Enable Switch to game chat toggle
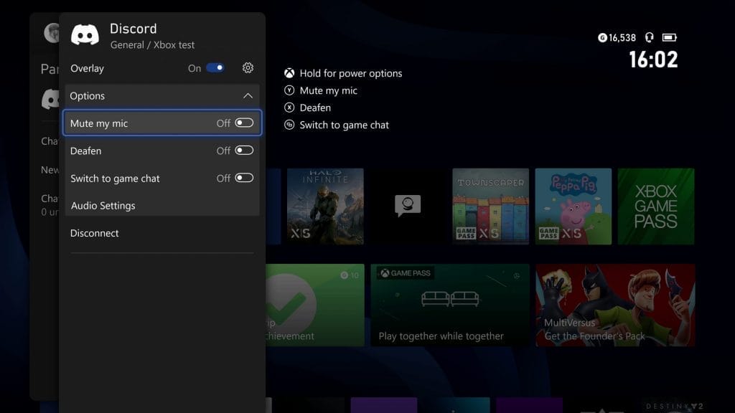 point(244,178)
